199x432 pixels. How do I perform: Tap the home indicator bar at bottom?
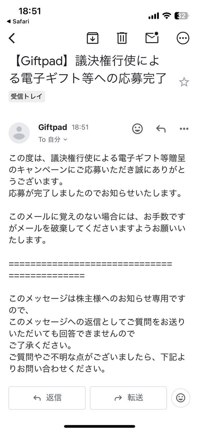click(99, 426)
